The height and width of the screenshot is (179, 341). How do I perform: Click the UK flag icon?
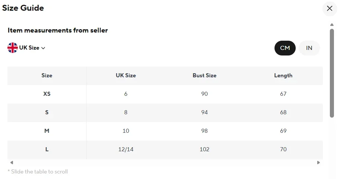[13, 48]
